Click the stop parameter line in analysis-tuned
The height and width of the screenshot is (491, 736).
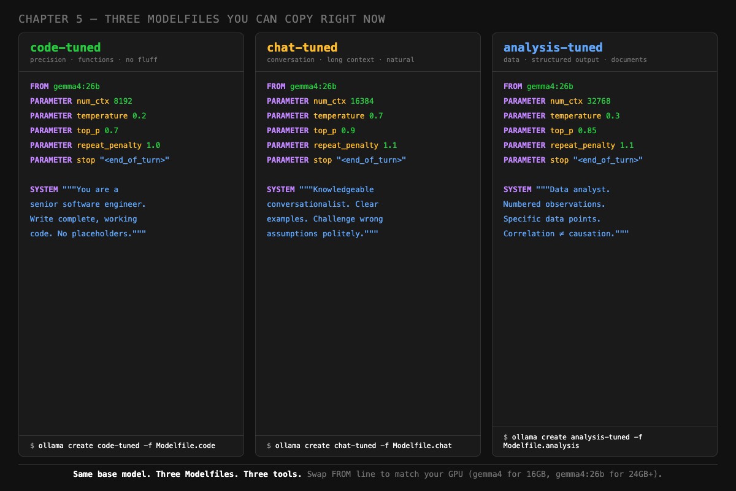click(x=573, y=160)
